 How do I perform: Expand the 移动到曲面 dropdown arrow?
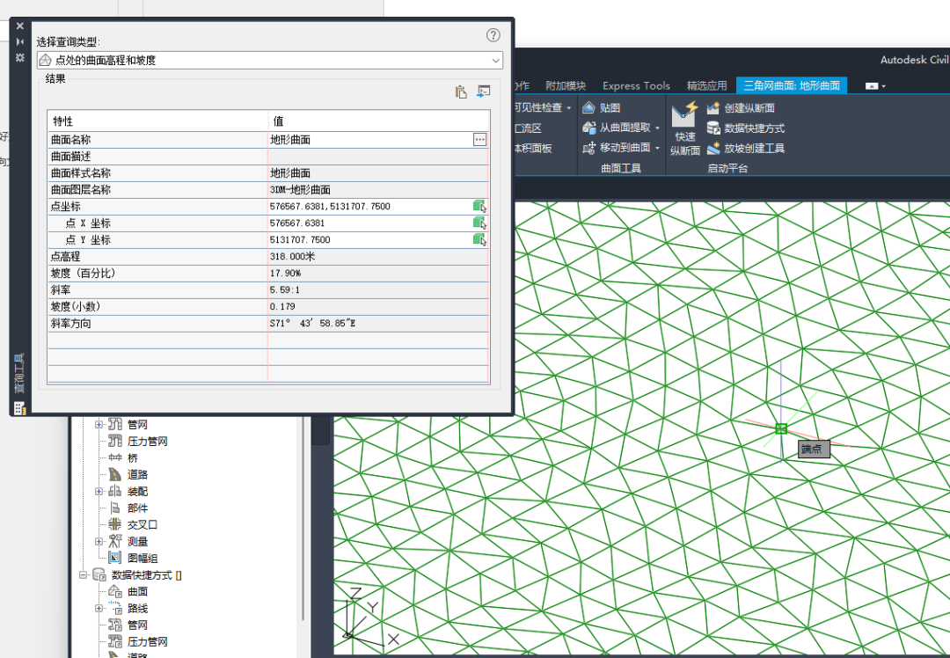(657, 148)
